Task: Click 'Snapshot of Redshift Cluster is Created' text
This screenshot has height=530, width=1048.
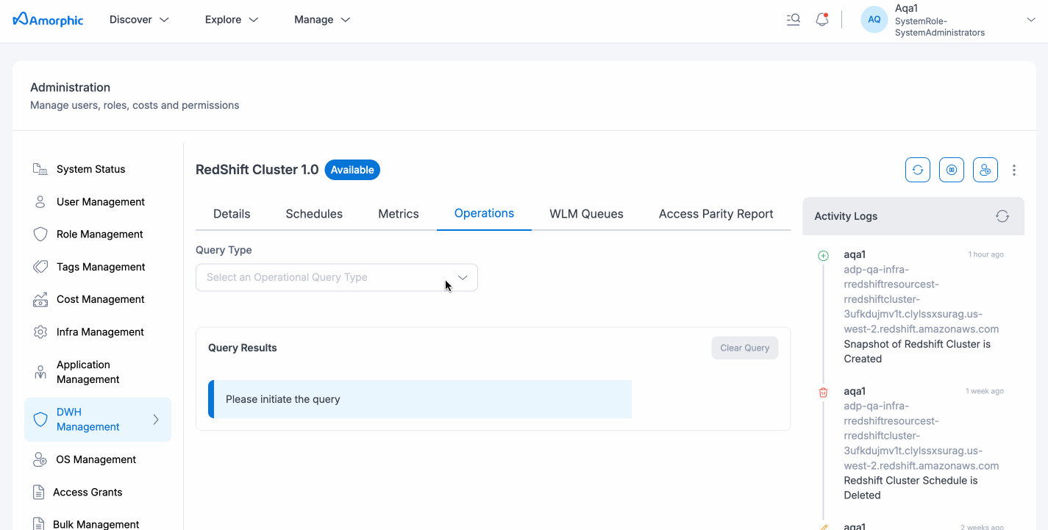Action: (917, 351)
